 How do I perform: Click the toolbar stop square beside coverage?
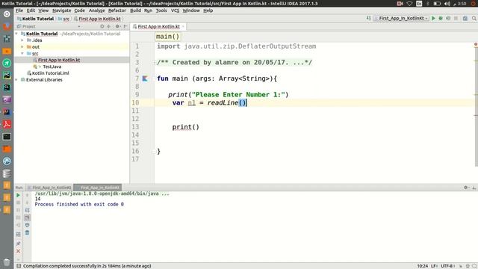456,18
